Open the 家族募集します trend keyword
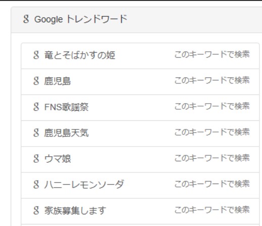The width and height of the screenshot is (262, 226). click(75, 211)
